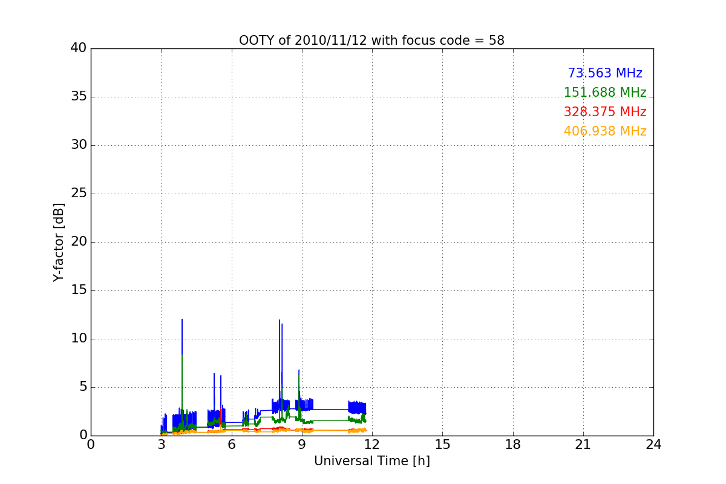Click the y-axis tick label '25'
726x484 pixels.
pyautogui.click(x=79, y=194)
